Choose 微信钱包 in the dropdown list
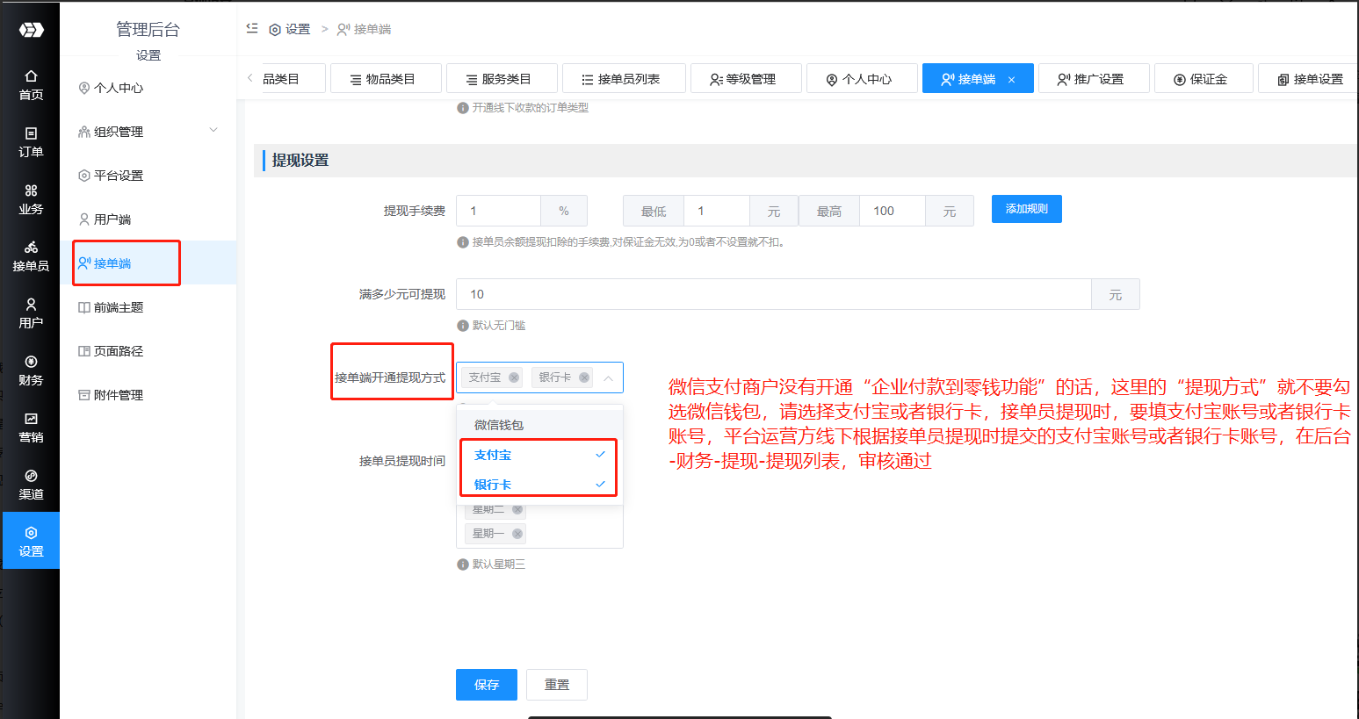Screen dimensions: 1359x719 [x=539, y=425]
